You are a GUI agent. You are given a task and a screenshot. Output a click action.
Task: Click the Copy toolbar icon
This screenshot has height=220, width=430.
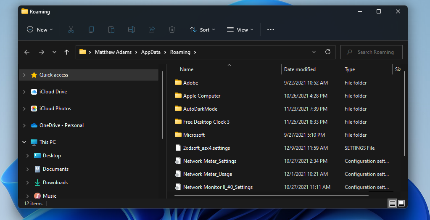91,29
